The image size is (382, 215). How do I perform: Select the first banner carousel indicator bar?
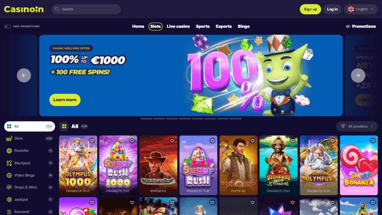pos(146,119)
